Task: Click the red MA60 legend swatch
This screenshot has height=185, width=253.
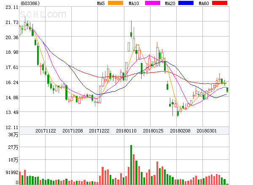Action: (220, 3)
